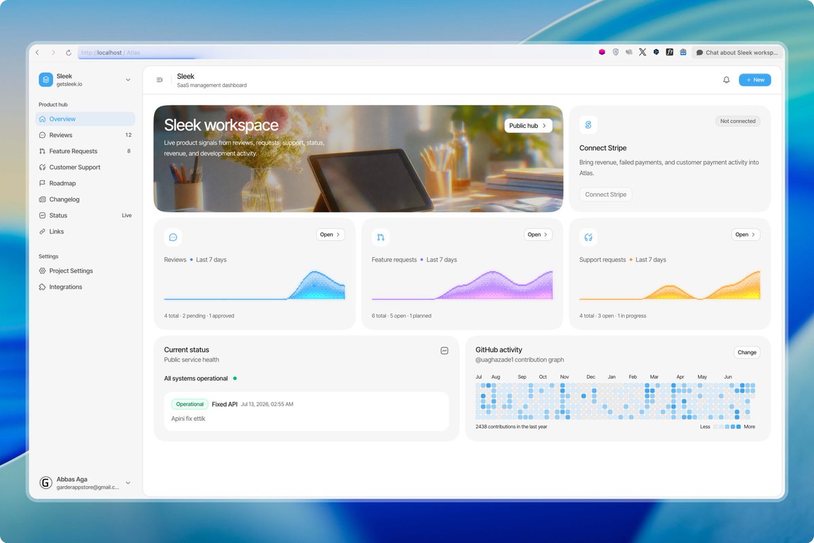The width and height of the screenshot is (814, 543).
Task: Click the Current status chart icon
Action: (x=444, y=351)
